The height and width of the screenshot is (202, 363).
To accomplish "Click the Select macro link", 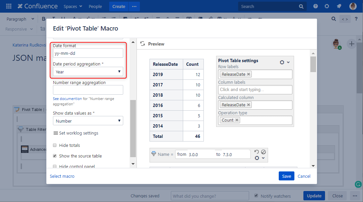I will click(62, 176).
